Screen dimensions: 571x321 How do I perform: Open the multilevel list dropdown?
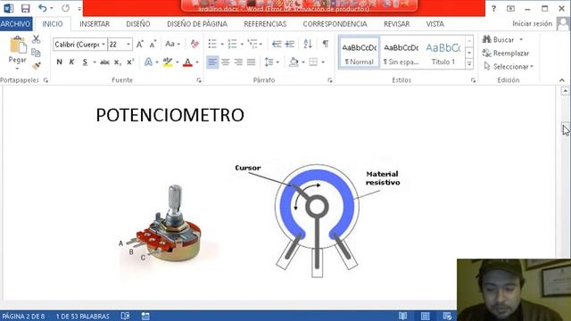(x=261, y=45)
